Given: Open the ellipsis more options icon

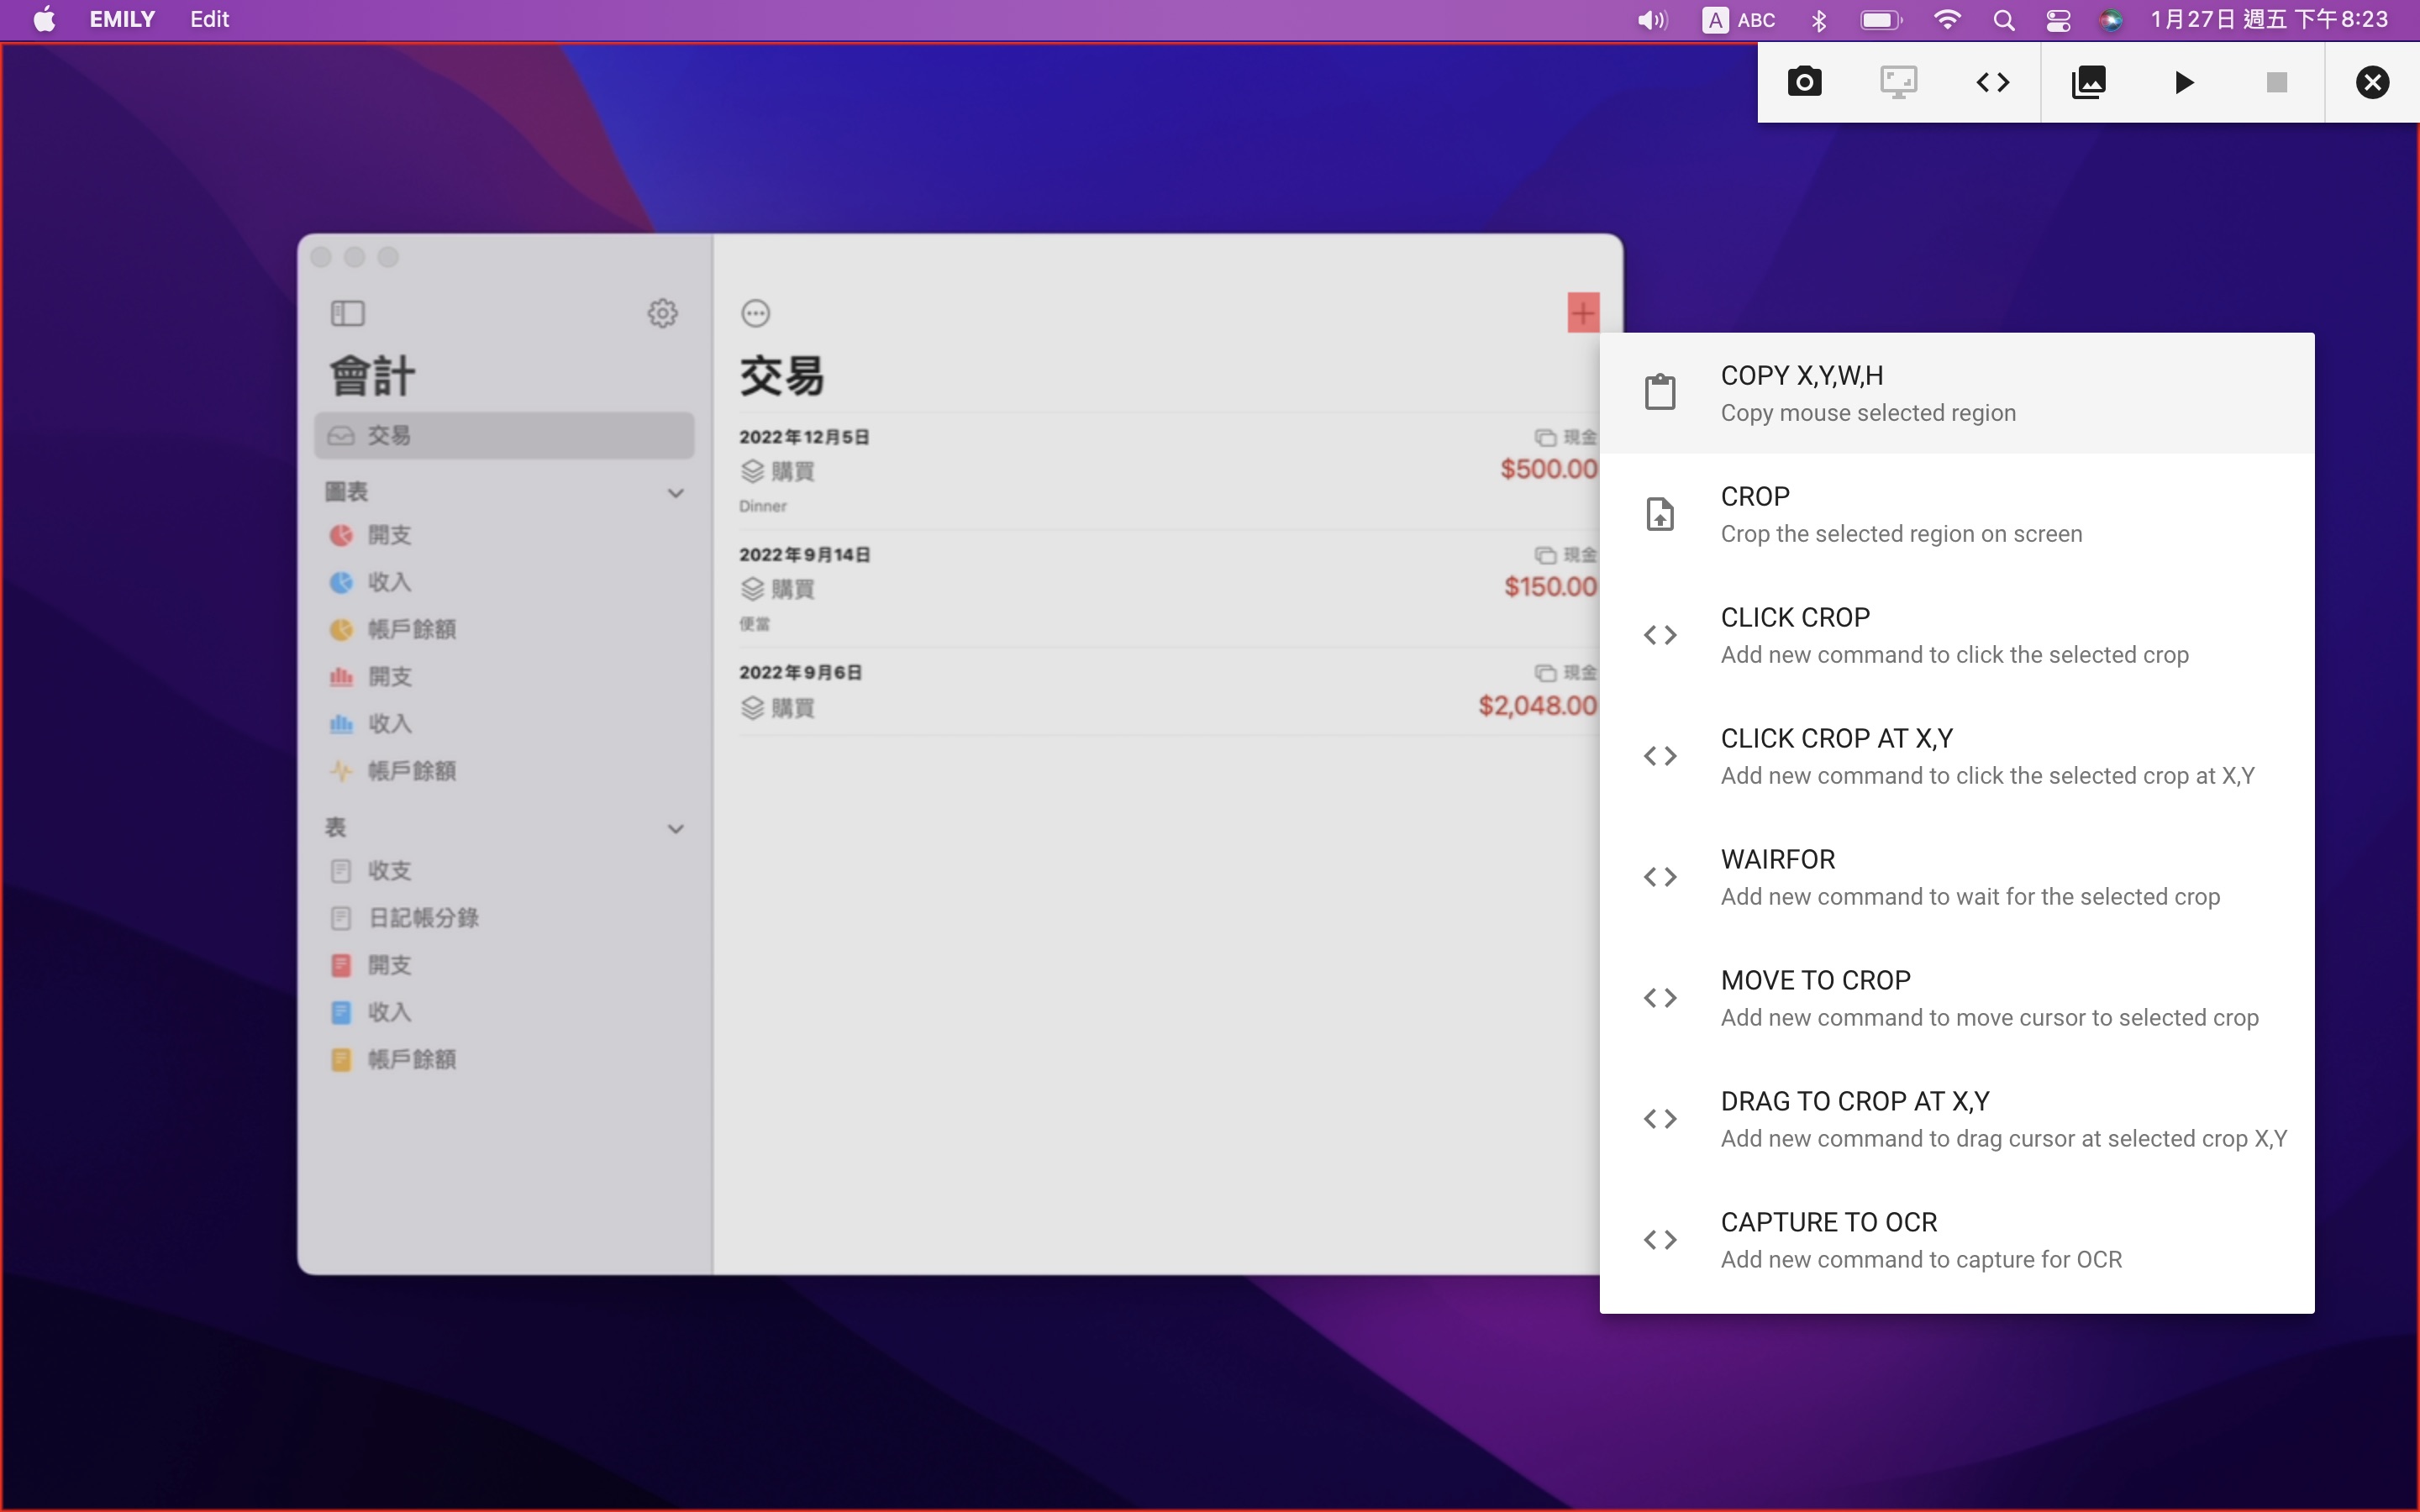Looking at the screenshot, I should (x=755, y=313).
